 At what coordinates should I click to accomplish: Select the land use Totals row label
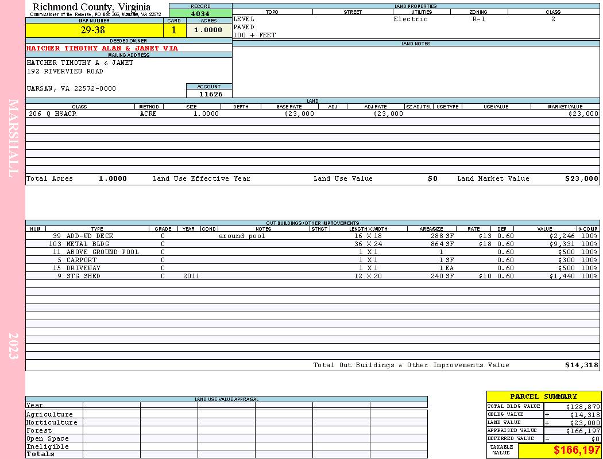(40, 454)
